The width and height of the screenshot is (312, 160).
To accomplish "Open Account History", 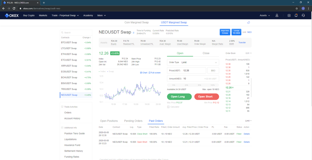I will click(x=72, y=118).
